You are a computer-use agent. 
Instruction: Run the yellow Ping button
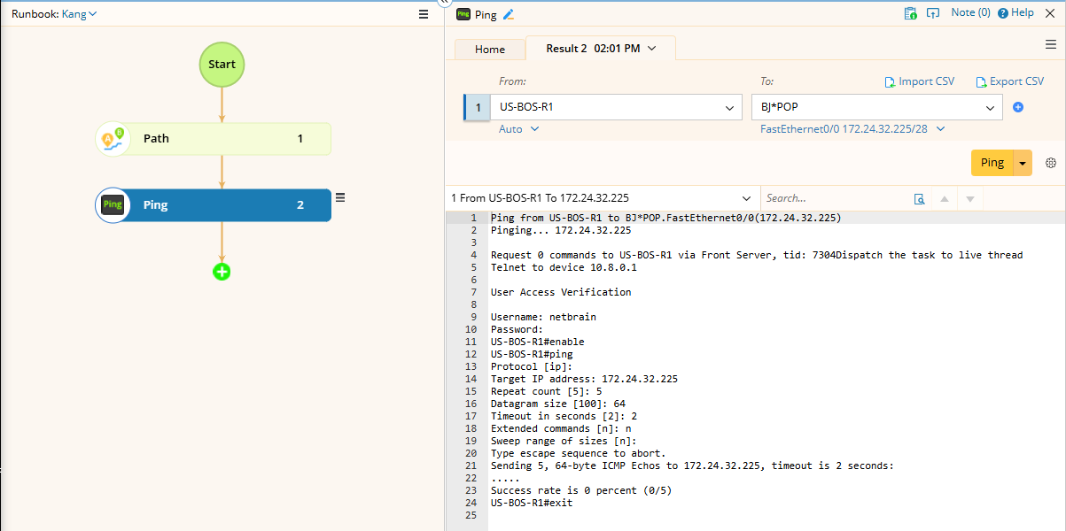point(992,163)
